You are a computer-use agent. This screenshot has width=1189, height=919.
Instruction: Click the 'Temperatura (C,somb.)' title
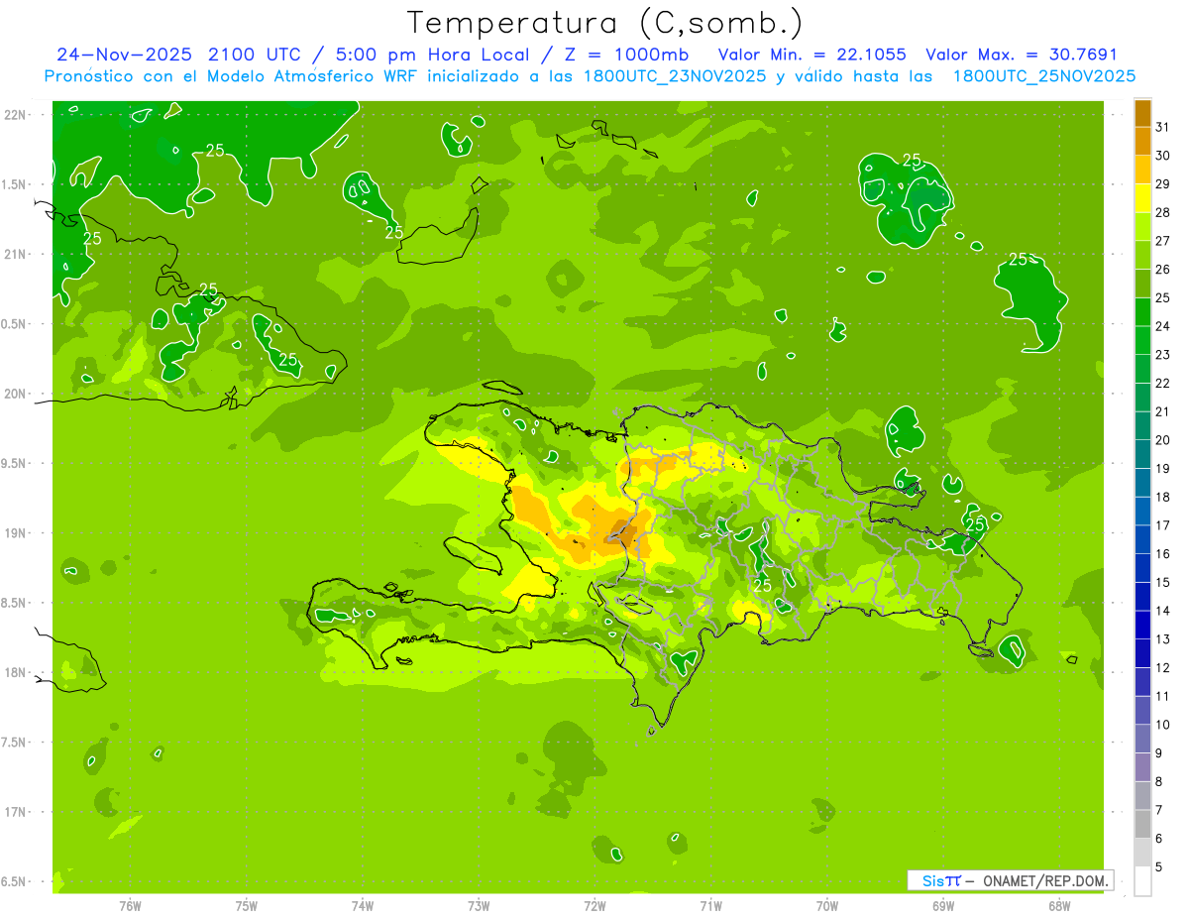click(605, 23)
